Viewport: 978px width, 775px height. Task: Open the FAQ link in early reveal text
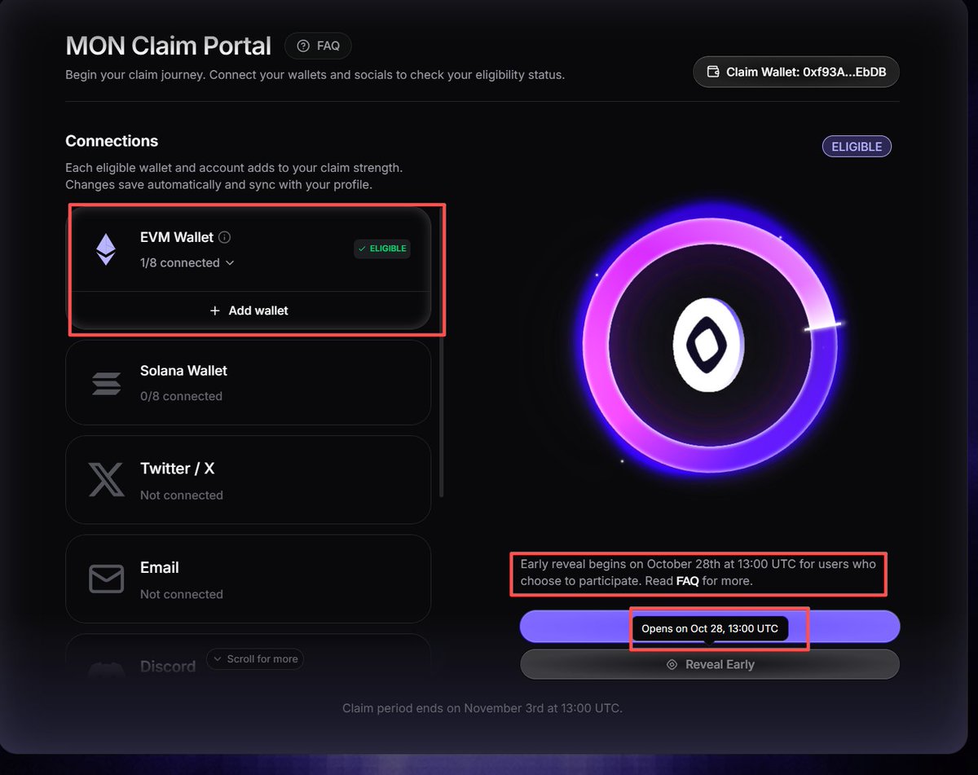687,581
